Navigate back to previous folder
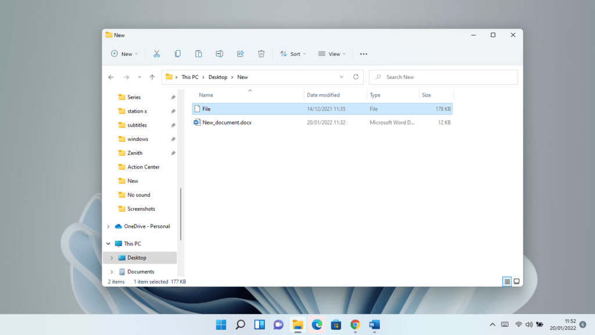This screenshot has height=335, width=595. (111, 77)
